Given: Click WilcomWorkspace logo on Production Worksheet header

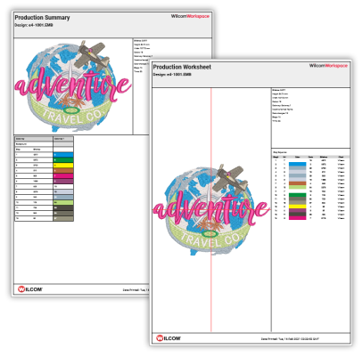Looking at the screenshot, I should pyautogui.click(x=328, y=66).
